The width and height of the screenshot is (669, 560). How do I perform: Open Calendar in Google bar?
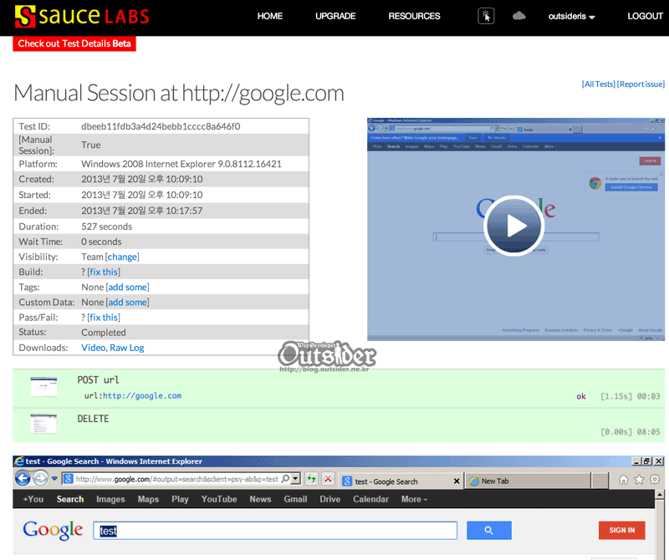coord(370,499)
